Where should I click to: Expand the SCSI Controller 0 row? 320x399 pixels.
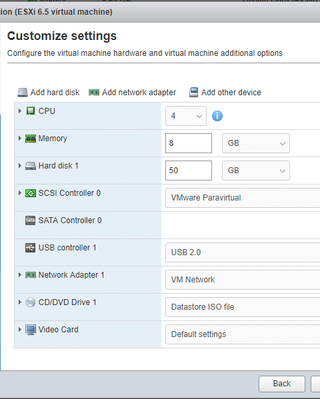coord(20,193)
